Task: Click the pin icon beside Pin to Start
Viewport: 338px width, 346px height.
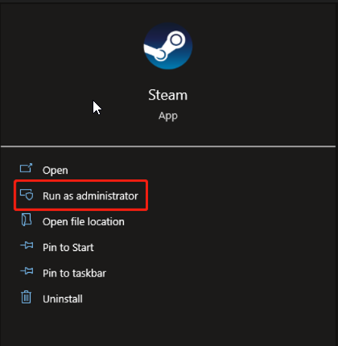Action: pyautogui.click(x=27, y=245)
